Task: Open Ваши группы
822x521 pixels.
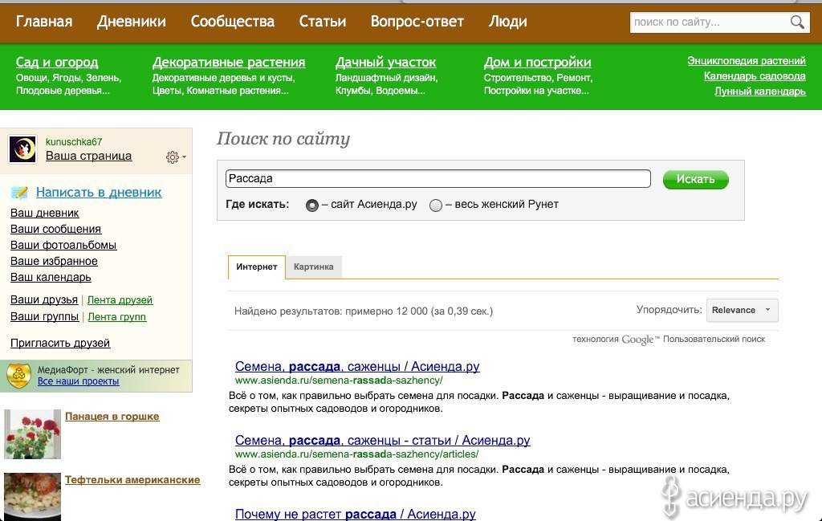Action: (45, 316)
